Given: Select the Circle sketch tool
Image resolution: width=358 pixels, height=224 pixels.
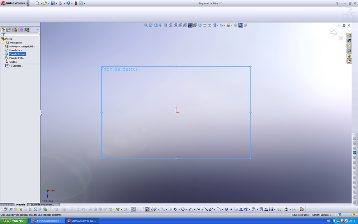Looking at the screenshot, I should pos(183,209).
